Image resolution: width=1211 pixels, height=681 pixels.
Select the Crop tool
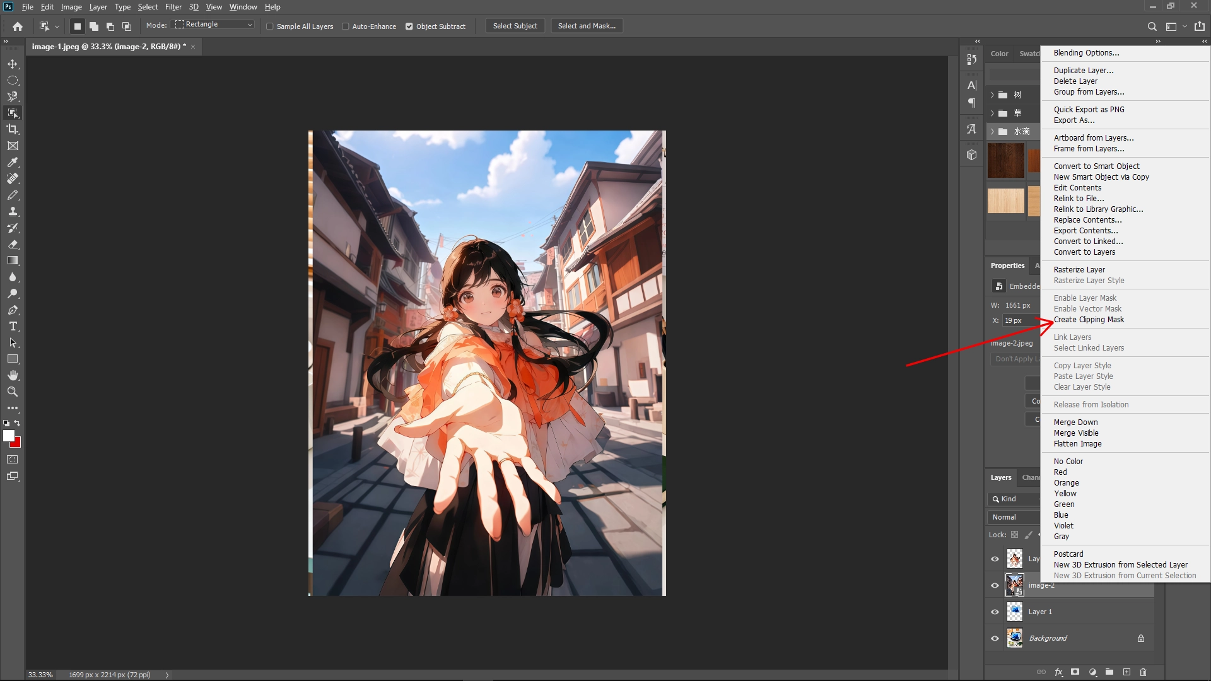[x=13, y=129]
